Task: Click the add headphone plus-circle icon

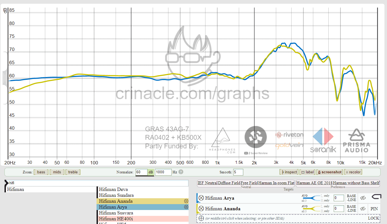Action: pyautogui.click(x=201, y=218)
